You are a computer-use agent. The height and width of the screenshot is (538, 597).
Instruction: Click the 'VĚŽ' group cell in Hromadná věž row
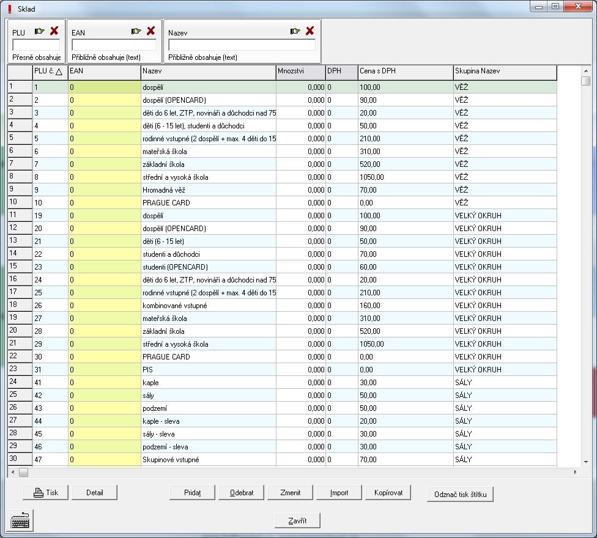click(x=505, y=190)
